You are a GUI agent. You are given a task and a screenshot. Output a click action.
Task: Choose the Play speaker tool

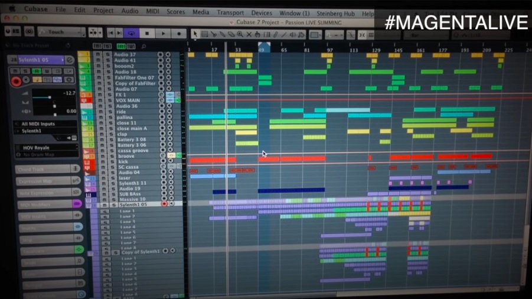tap(292, 35)
